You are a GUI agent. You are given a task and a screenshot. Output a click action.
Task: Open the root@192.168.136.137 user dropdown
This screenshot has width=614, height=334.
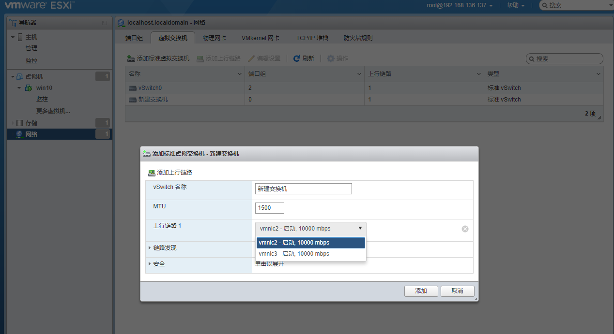pos(460,5)
